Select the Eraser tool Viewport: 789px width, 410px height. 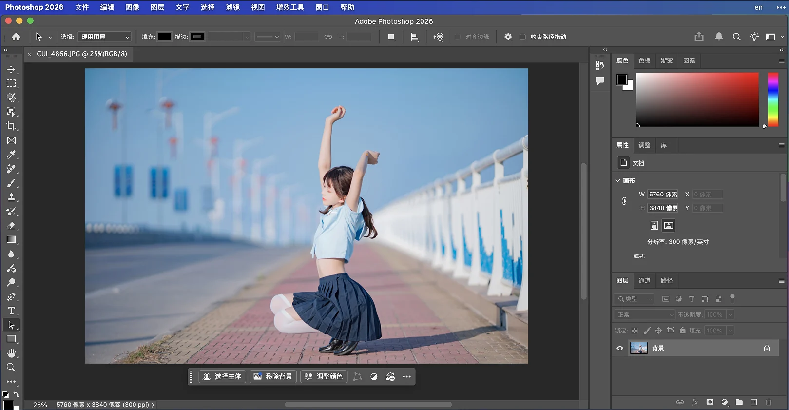[11, 226]
